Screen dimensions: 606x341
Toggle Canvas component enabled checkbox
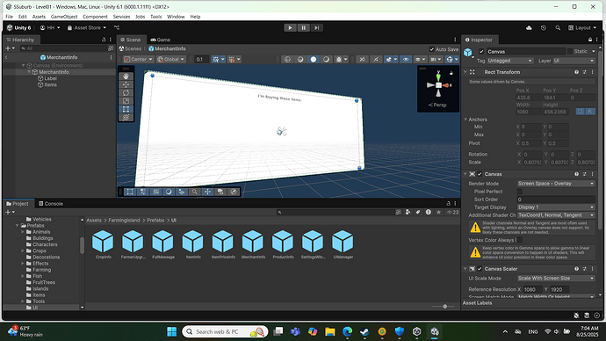coord(480,174)
